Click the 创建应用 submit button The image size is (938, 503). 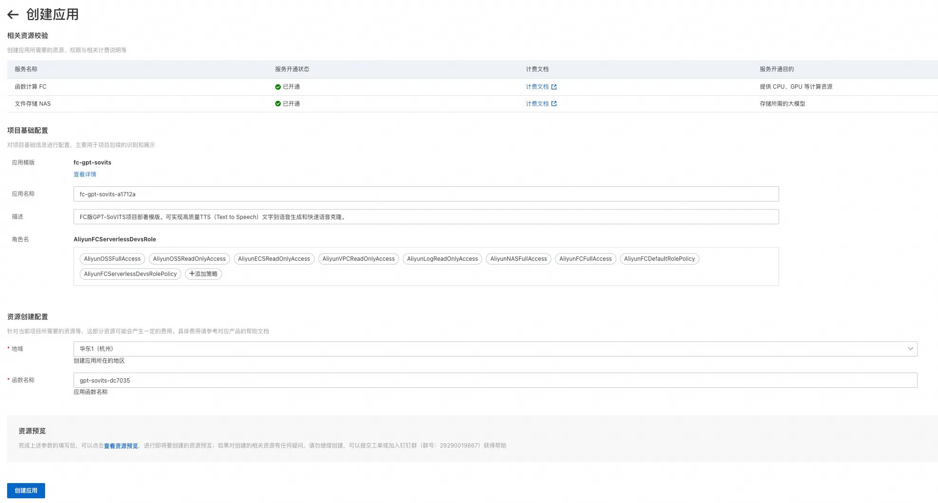[x=26, y=491]
